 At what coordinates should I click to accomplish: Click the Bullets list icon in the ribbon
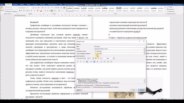46,8
